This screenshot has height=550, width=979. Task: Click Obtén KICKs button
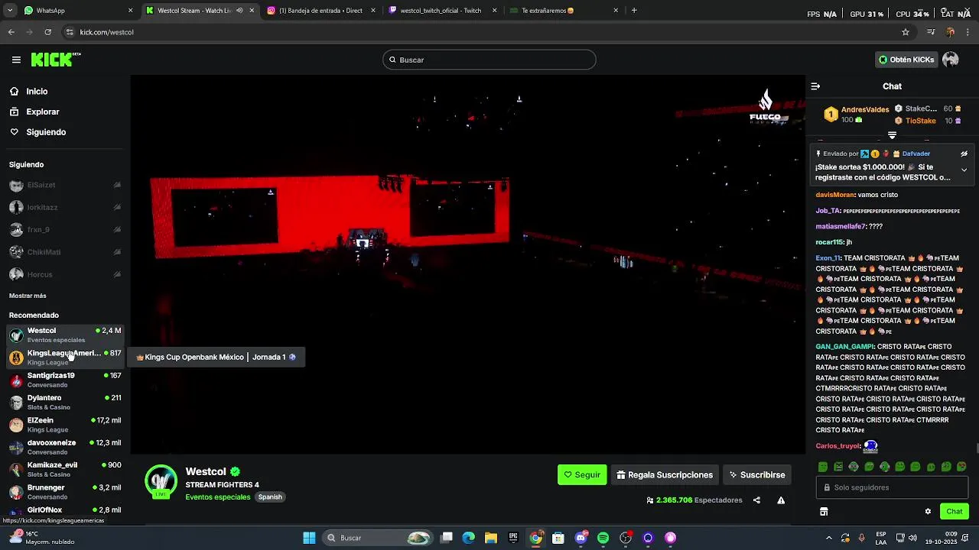click(x=906, y=60)
